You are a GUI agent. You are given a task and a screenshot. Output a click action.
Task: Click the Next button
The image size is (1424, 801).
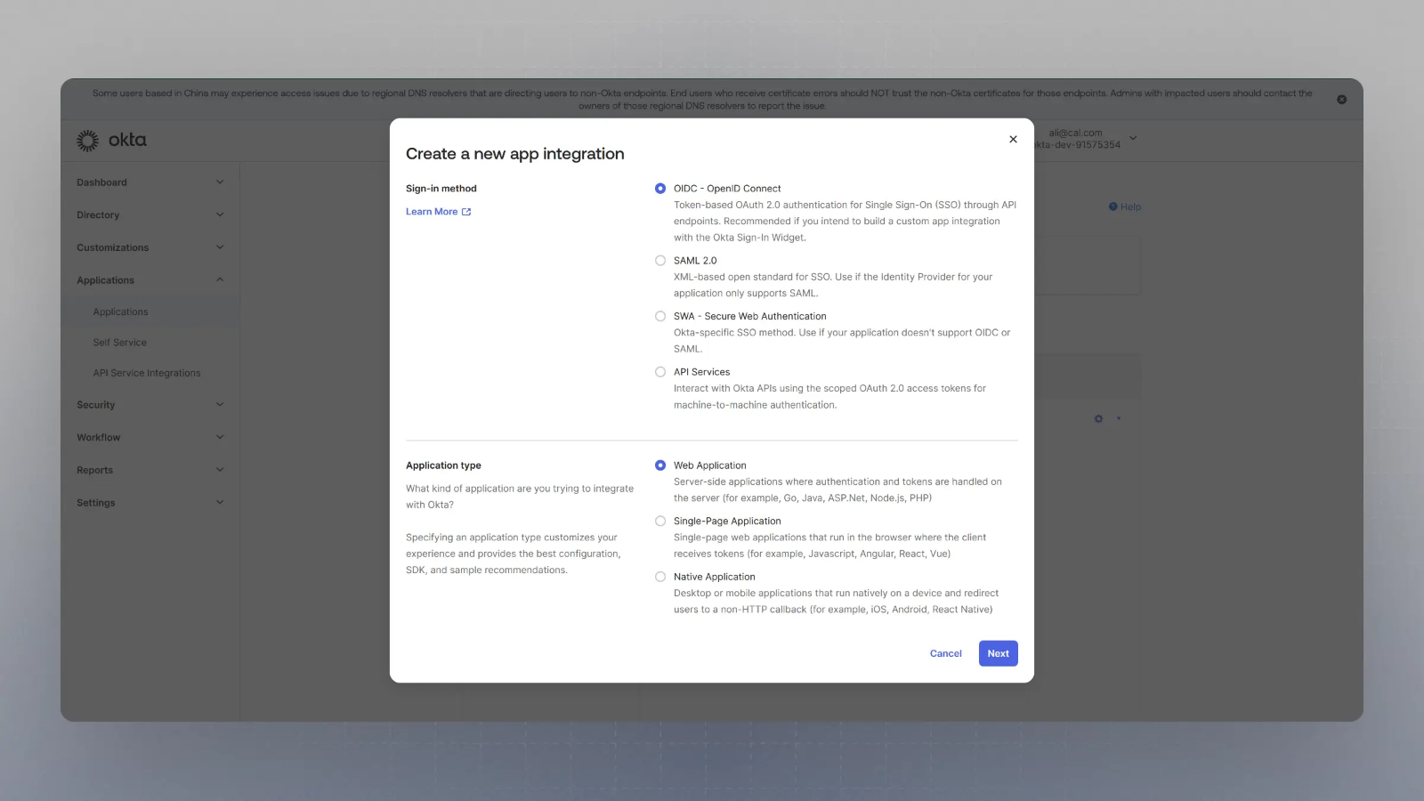pos(999,653)
